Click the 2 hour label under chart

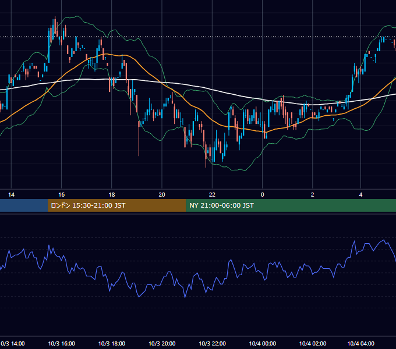(312, 195)
